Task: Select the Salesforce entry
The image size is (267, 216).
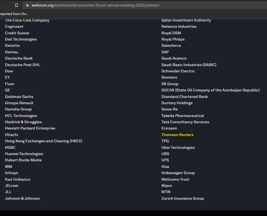Action: pos(171,45)
